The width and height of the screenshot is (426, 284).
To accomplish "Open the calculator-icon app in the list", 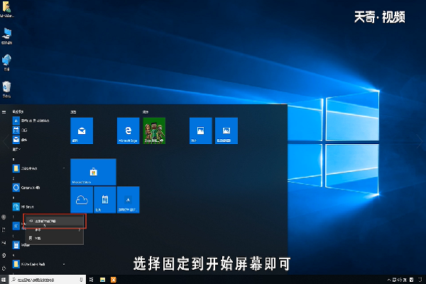I will tap(16, 245).
